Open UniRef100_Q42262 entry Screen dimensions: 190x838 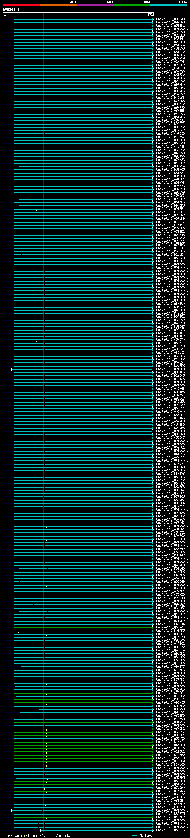click(170, 131)
